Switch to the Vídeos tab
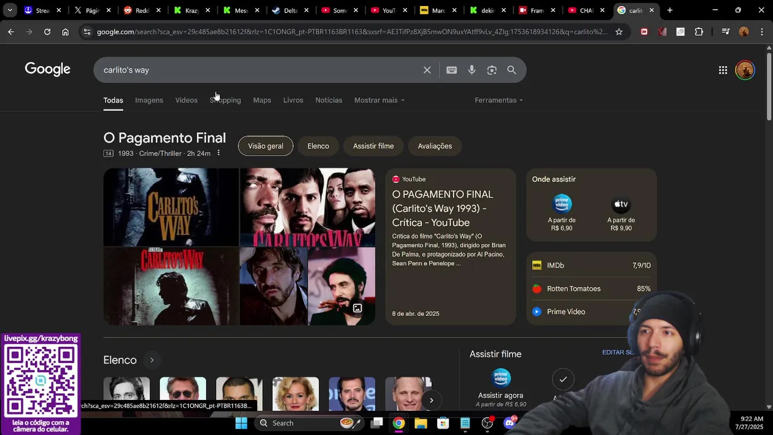The image size is (773, 435). point(186,100)
